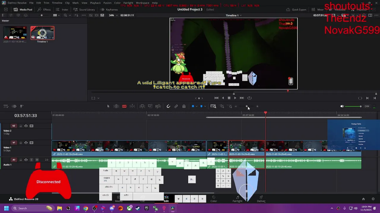Add a blue marker on timeline
The height and width of the screenshot is (213, 380).
[201, 106]
